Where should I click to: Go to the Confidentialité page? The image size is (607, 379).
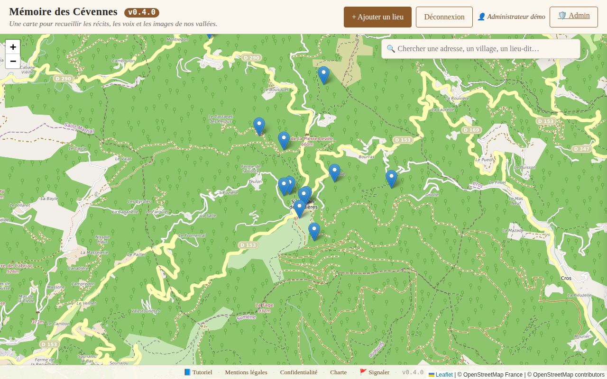(x=298, y=372)
